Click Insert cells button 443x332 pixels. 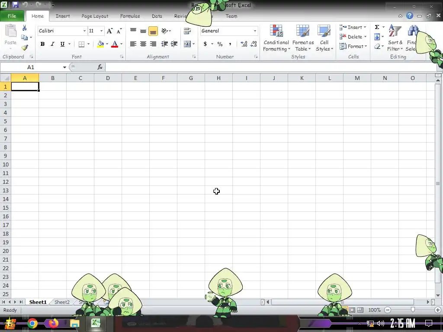(x=353, y=27)
